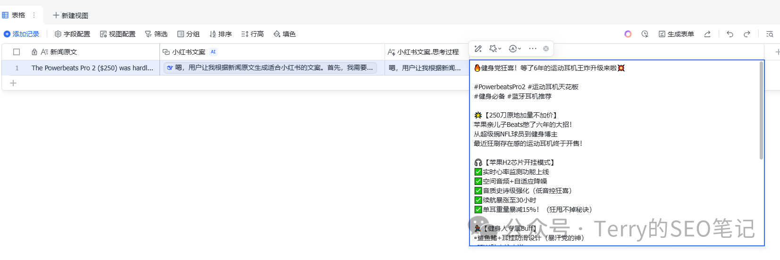Open the colorful AI assistant ring icon
Image resolution: width=780 pixels, height=260 pixels.
click(x=628, y=34)
